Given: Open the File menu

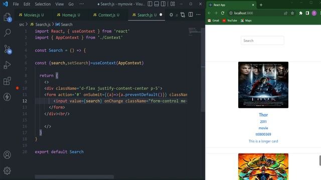Looking at the screenshot, I should [16, 4].
